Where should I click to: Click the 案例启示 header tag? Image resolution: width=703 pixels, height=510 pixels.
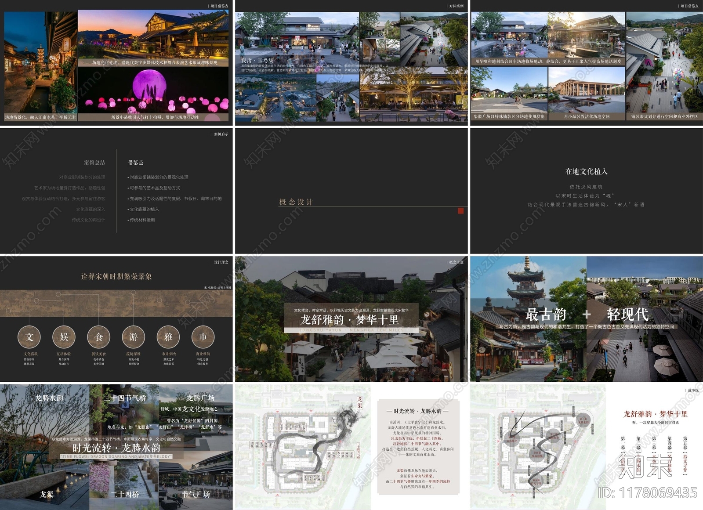pyautogui.click(x=221, y=134)
